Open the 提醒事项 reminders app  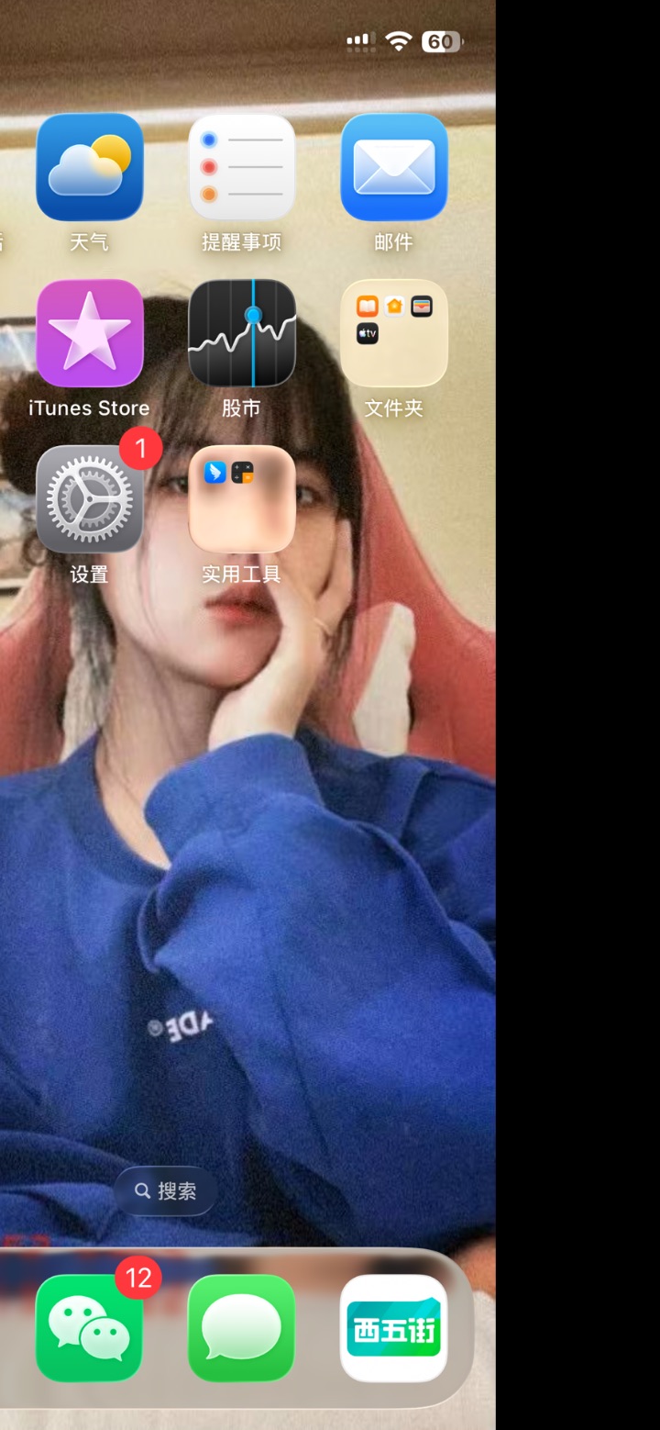pyautogui.click(x=242, y=167)
